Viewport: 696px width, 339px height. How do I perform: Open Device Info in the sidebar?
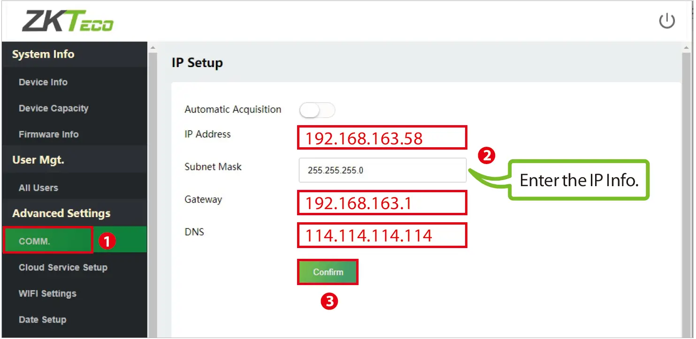[43, 82]
